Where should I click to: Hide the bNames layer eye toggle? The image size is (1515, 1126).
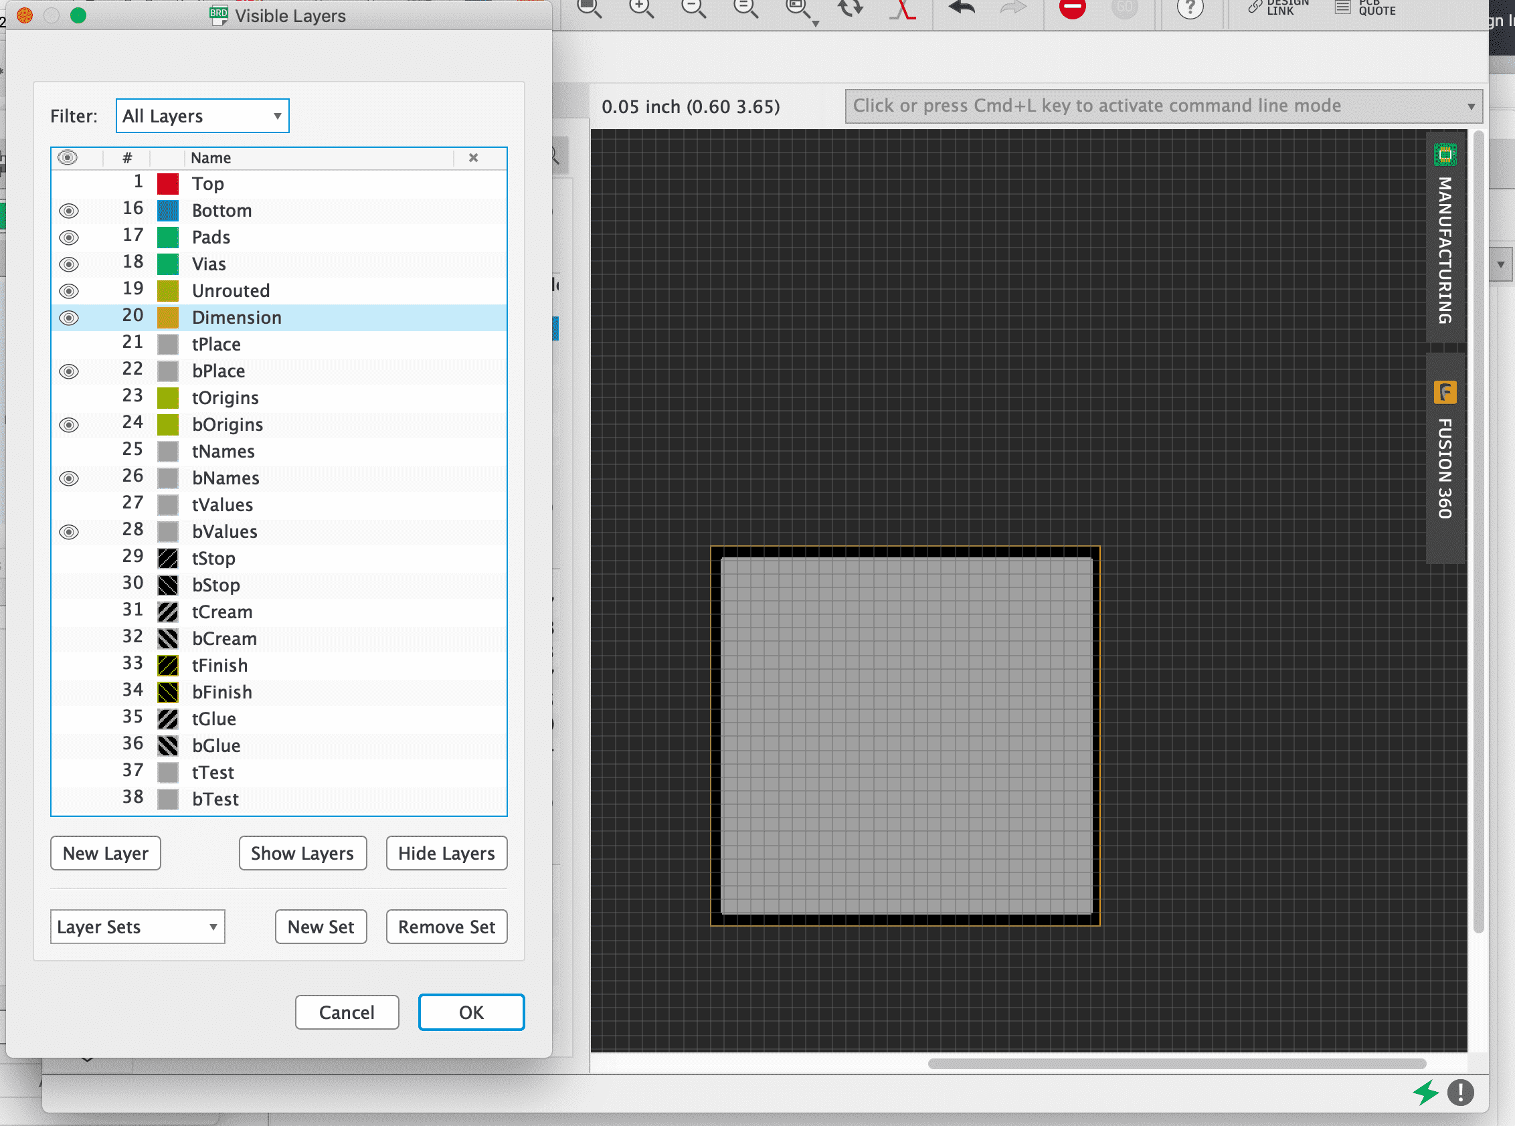coord(68,478)
